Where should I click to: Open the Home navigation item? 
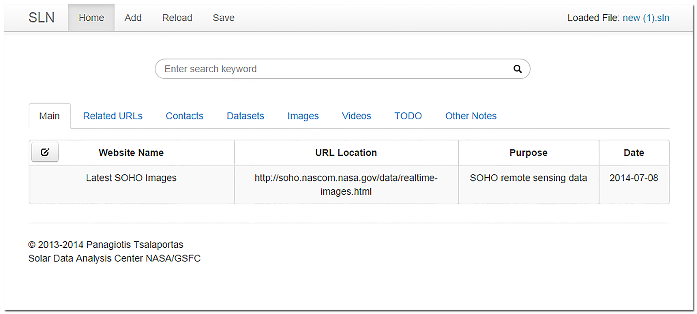tap(91, 18)
